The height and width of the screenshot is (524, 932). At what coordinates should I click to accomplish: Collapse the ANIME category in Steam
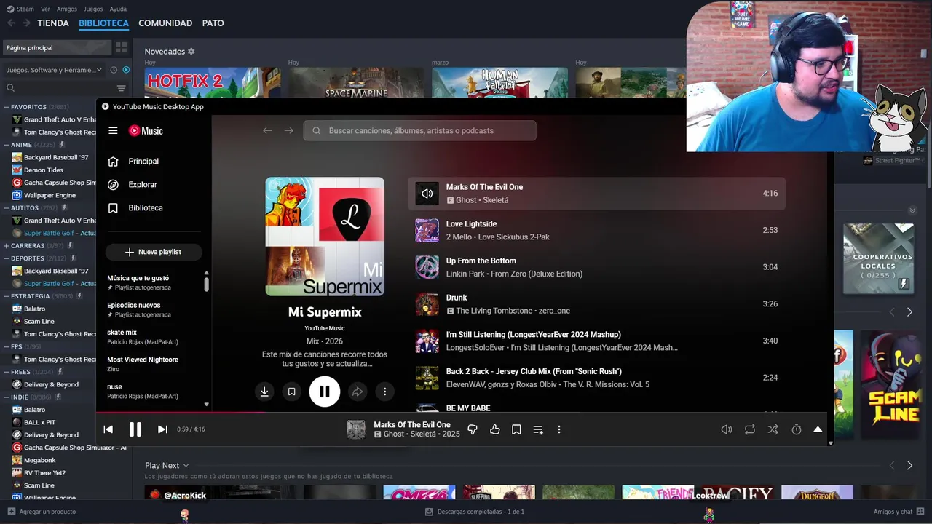7,145
